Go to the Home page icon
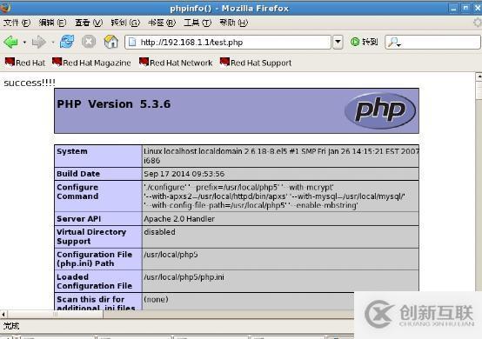The image size is (482, 339). pos(111,42)
